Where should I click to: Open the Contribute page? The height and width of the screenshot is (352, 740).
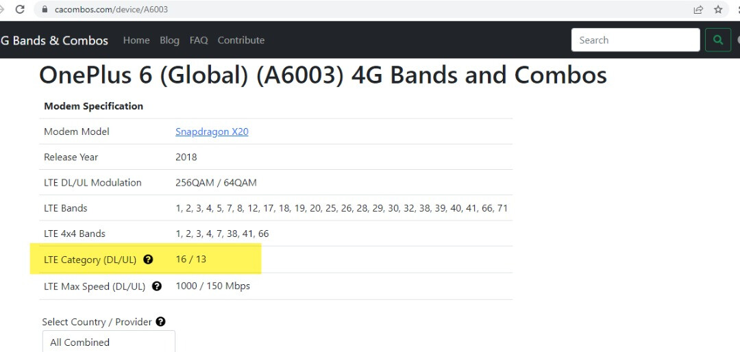241,40
